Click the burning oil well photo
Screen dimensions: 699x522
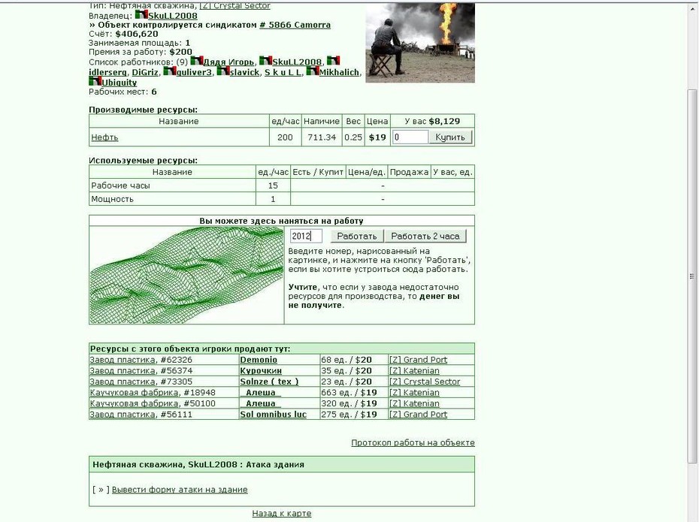point(420,43)
